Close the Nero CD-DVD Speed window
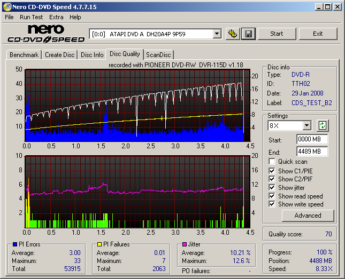 pos(338,7)
